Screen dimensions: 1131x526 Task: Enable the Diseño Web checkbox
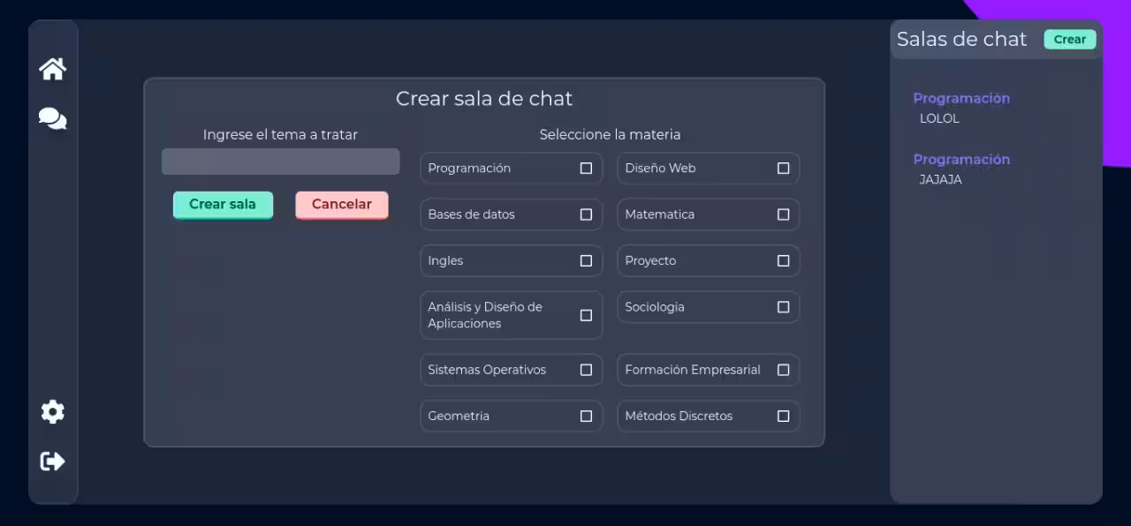(x=783, y=169)
